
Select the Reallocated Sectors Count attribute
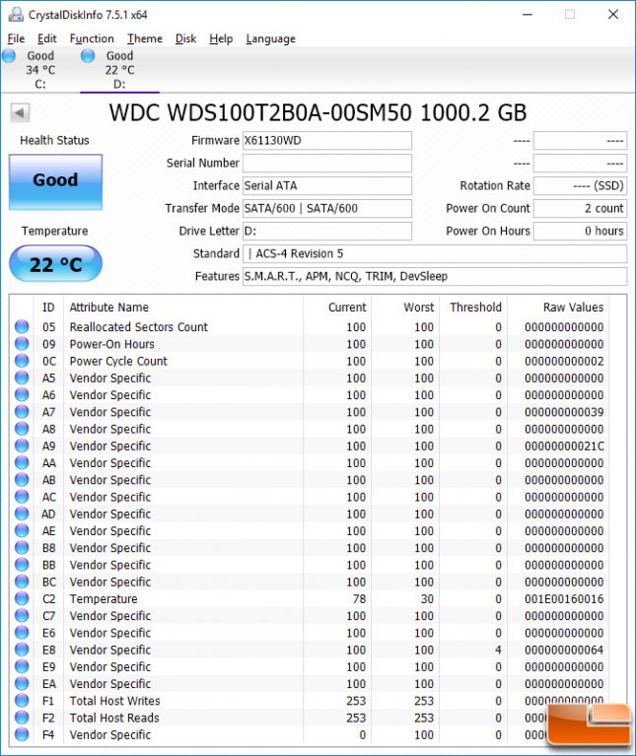click(x=309, y=327)
